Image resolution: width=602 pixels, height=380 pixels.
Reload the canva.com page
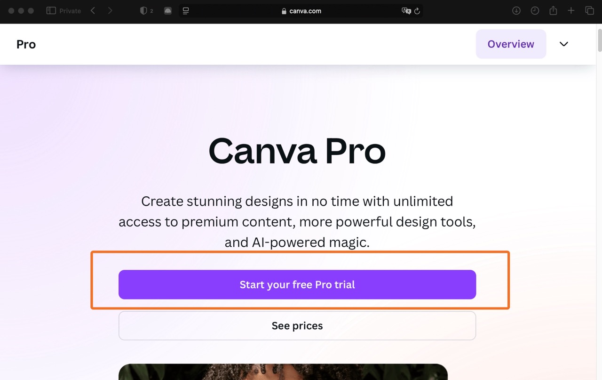coord(417,11)
